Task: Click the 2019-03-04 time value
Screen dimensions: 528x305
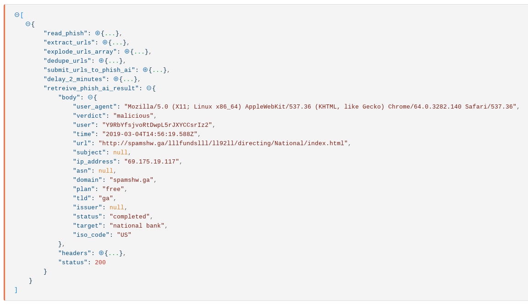Action: pos(150,134)
